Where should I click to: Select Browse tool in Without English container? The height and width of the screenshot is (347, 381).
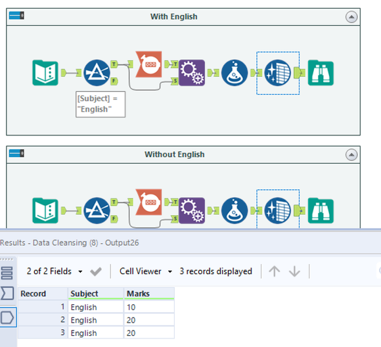tap(321, 210)
